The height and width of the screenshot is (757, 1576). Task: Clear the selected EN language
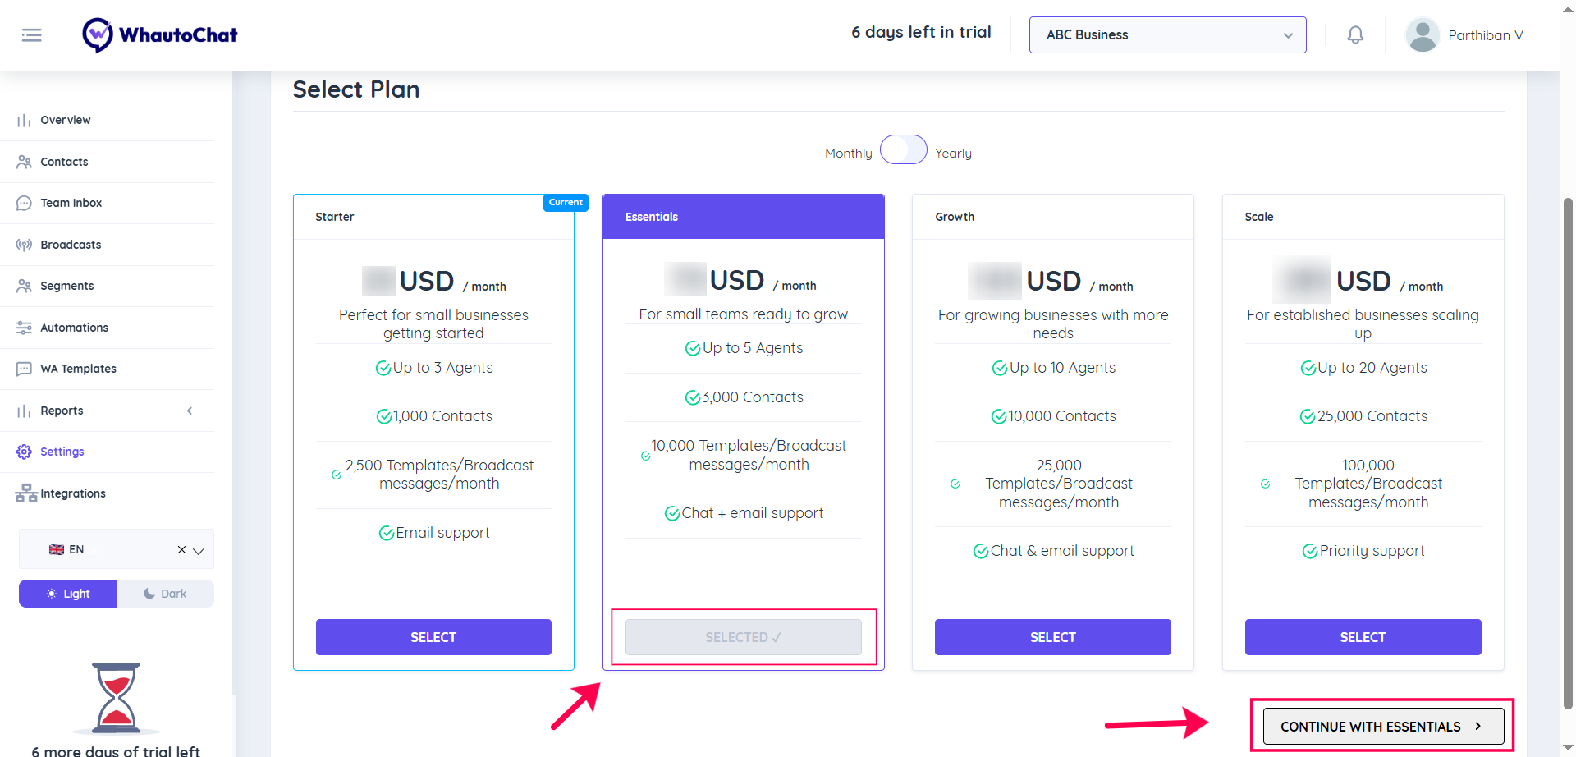pyautogui.click(x=181, y=550)
